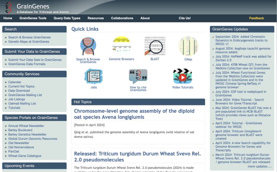This screenshot has height=172, width=277.
Task: Open Global Durum Genomic Resources link
Action: [x=33, y=139]
